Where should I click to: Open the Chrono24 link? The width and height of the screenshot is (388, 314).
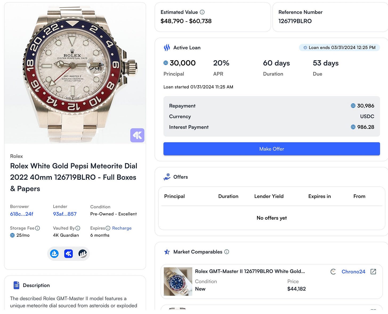(353, 272)
